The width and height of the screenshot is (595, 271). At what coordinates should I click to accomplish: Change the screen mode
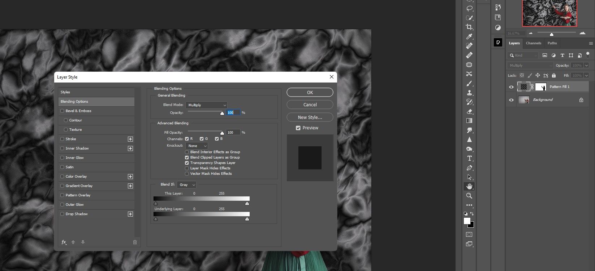coord(469,244)
